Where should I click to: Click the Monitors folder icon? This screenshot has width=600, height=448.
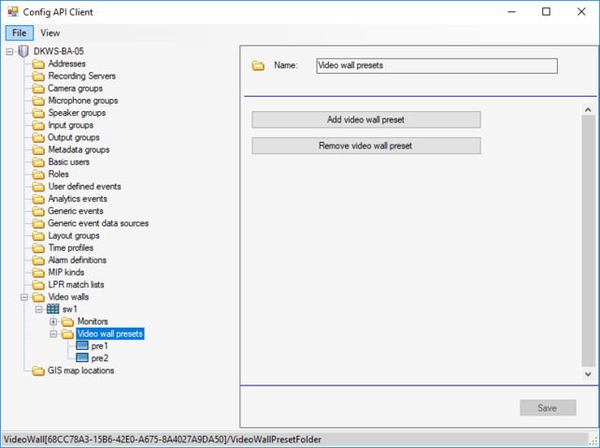click(67, 322)
